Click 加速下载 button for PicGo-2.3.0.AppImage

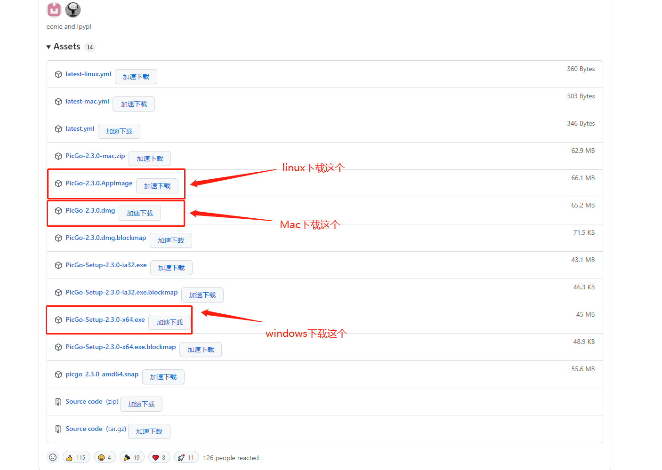[157, 186]
